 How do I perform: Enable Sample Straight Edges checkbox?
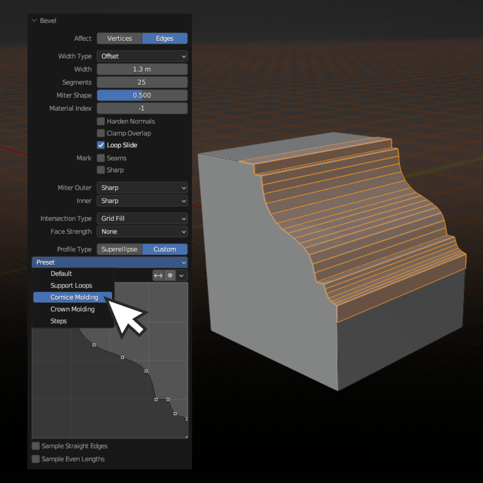pyautogui.click(x=36, y=446)
